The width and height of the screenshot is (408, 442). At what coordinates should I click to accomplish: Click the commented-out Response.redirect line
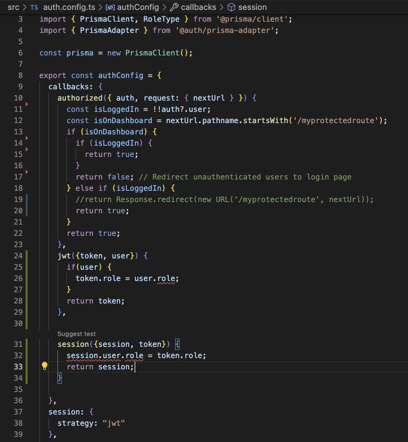pyautogui.click(x=225, y=199)
